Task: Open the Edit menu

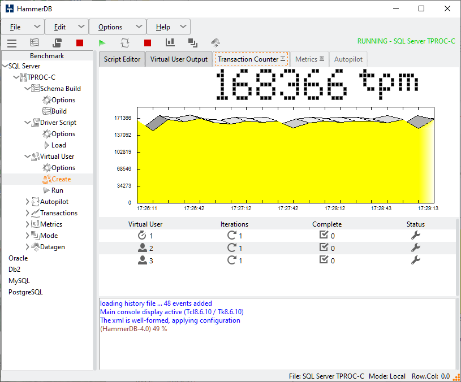Action: [x=67, y=27]
